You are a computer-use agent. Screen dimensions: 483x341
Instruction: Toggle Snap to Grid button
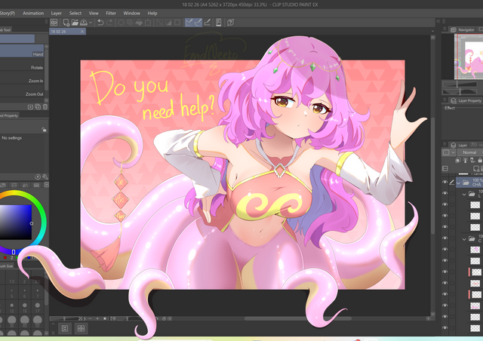click(208, 23)
